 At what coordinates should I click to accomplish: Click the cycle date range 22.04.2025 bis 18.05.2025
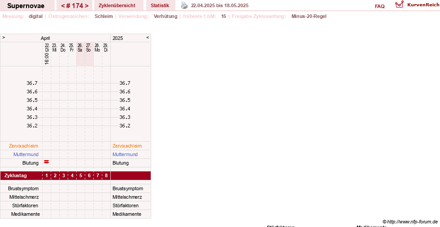click(x=220, y=5)
